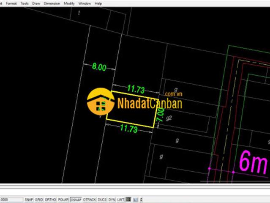Toggle DUCS dynamic UCS
Viewport: 270px width, 203px height.
[102, 200]
